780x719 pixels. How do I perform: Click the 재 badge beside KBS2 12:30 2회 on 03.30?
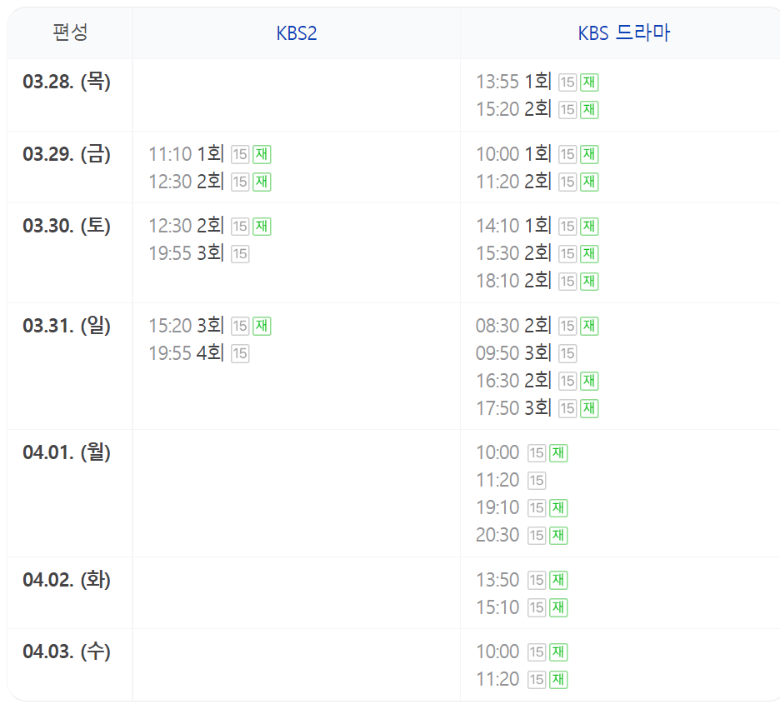pyautogui.click(x=262, y=227)
